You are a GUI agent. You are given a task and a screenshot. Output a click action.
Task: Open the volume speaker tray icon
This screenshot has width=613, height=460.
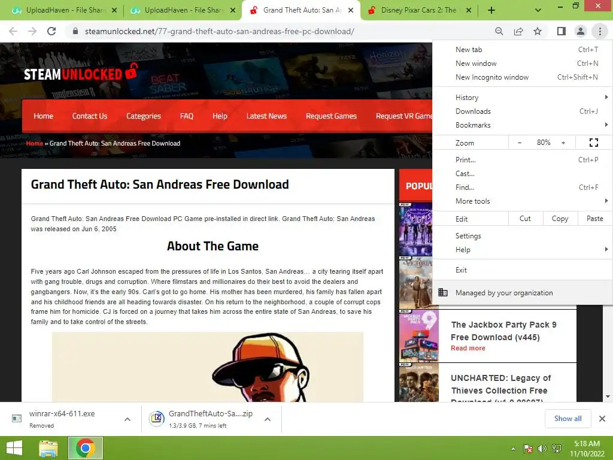pyautogui.click(x=542, y=448)
